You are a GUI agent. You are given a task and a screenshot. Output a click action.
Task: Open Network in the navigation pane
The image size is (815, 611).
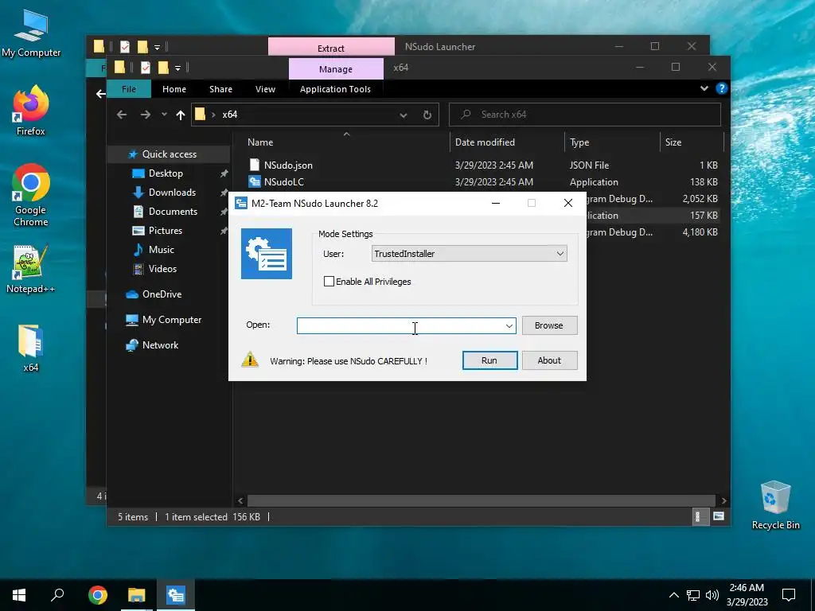[160, 345]
